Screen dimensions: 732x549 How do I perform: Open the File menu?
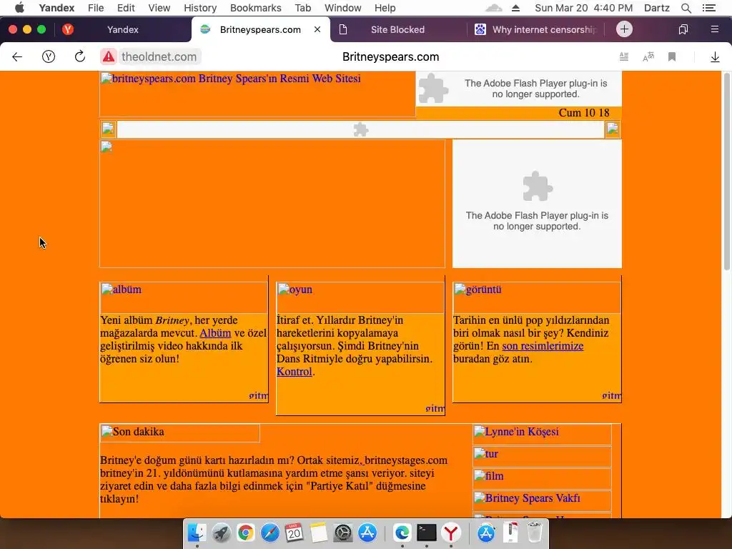(x=96, y=8)
